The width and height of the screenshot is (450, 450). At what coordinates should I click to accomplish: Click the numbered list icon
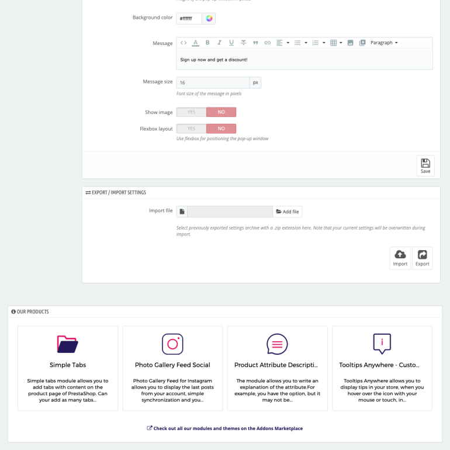[316, 43]
